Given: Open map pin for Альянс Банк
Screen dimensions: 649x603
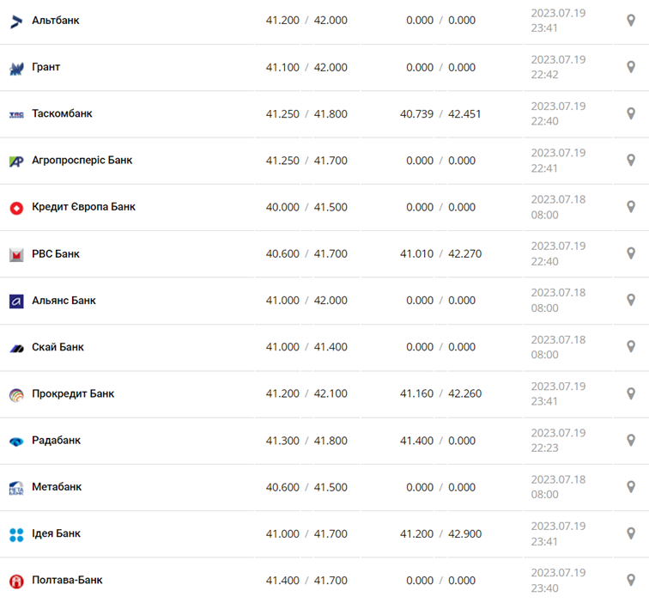Looking at the screenshot, I should (631, 301).
